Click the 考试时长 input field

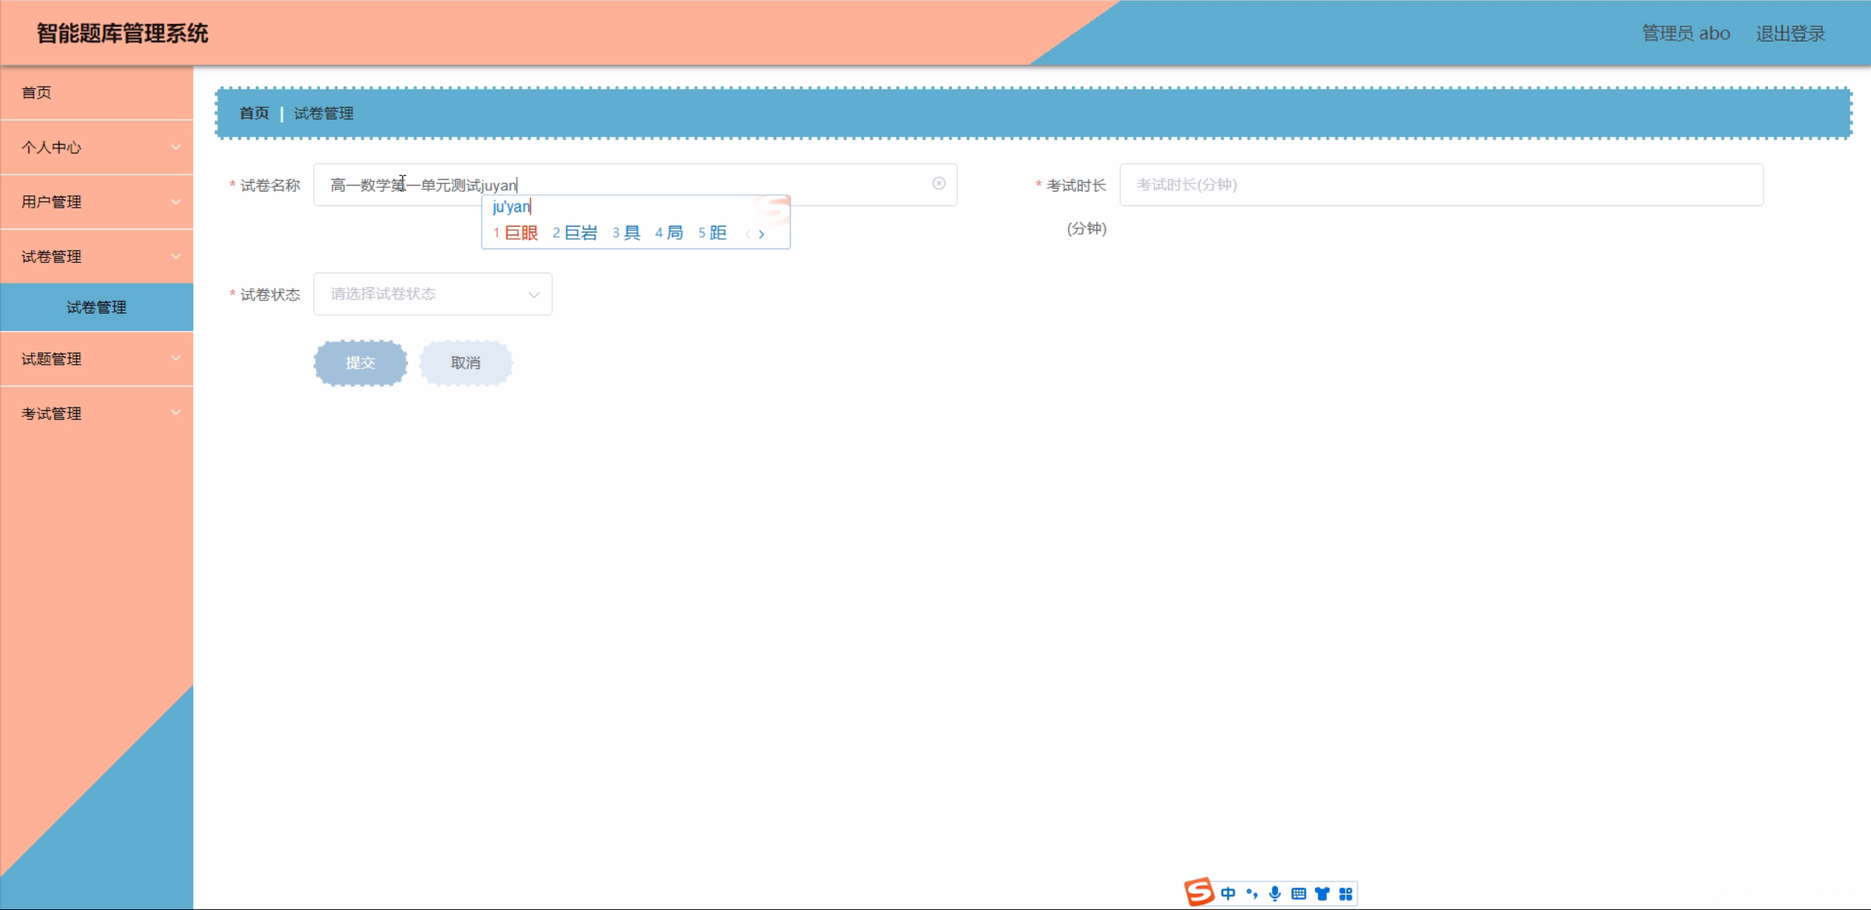pyautogui.click(x=1440, y=185)
